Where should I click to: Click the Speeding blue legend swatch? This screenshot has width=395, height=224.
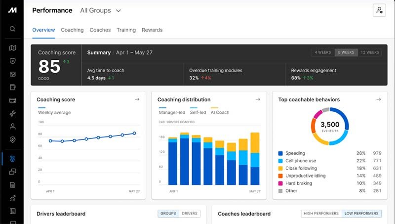[280, 153]
